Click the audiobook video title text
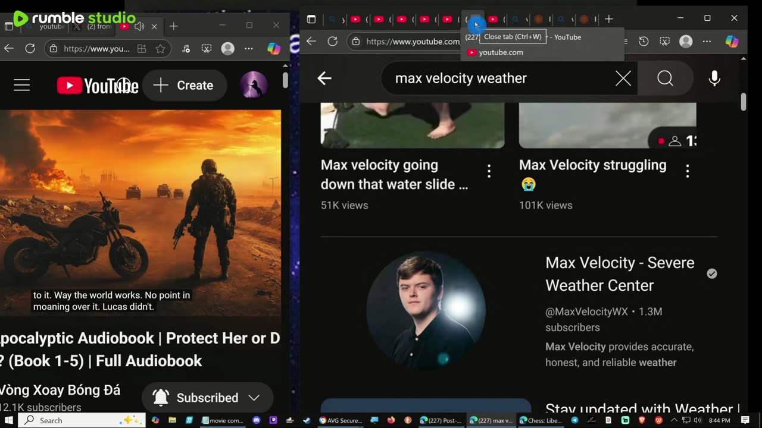 (140, 350)
